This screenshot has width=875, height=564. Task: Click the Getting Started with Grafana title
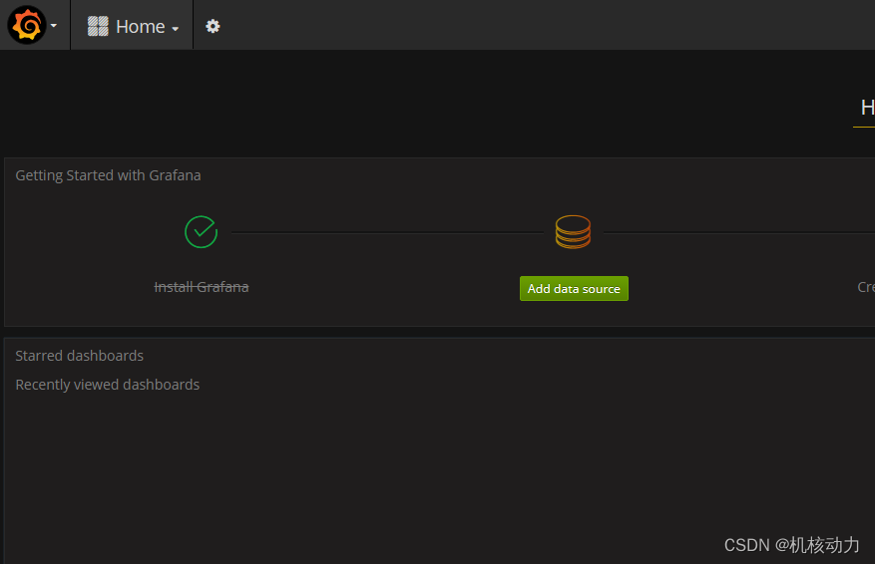pos(109,175)
